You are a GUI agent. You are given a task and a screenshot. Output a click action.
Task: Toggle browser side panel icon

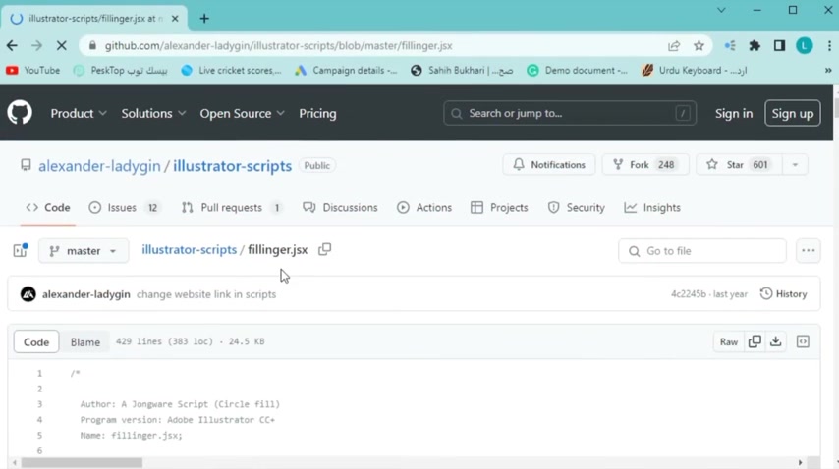coord(779,46)
